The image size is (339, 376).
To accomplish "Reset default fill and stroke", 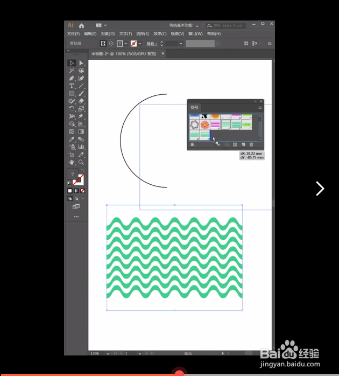I will [69, 184].
